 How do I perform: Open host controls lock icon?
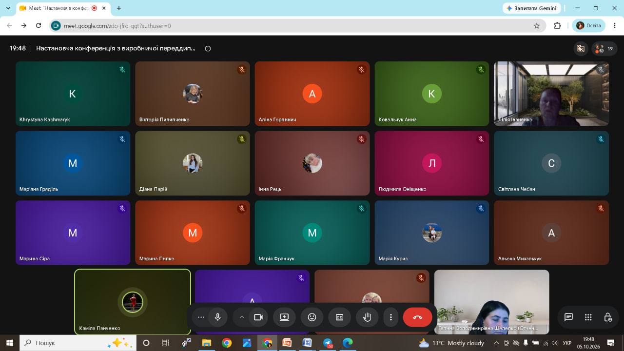(608, 317)
